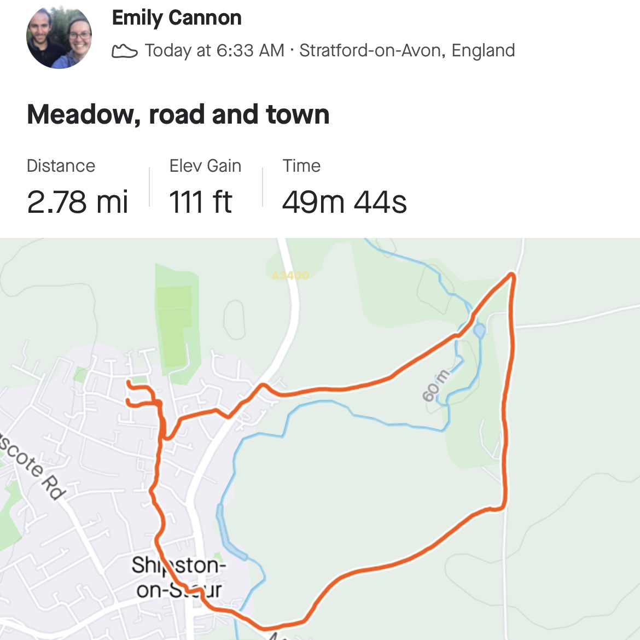Click the small blue pond on map

tap(479, 330)
